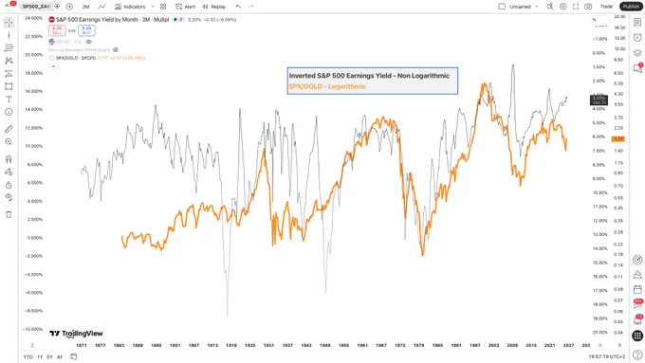Open the watchlist panel icon
This screenshot has height=363, width=645.
637,22
